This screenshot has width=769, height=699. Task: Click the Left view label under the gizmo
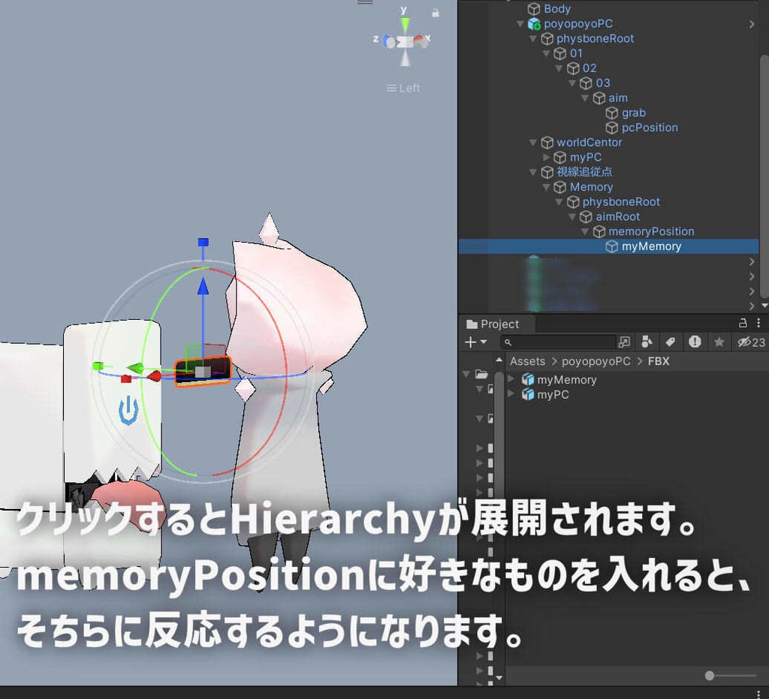tap(404, 88)
